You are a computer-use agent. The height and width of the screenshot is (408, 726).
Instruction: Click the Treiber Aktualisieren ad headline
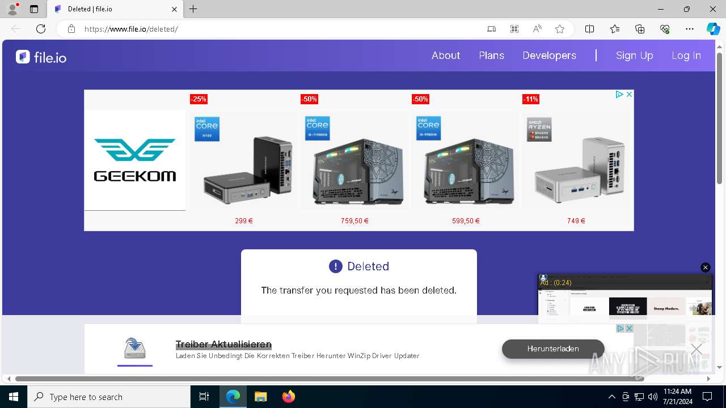click(x=223, y=345)
